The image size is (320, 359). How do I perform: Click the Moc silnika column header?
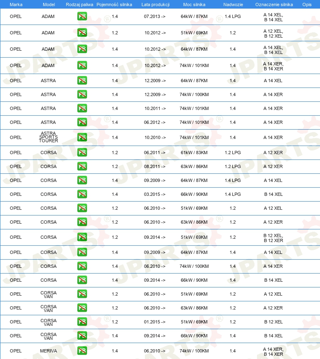tap(194, 4)
